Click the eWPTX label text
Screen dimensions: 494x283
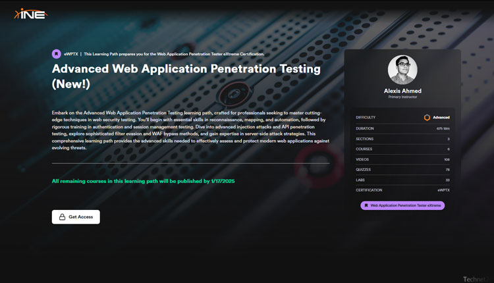[x=71, y=54]
